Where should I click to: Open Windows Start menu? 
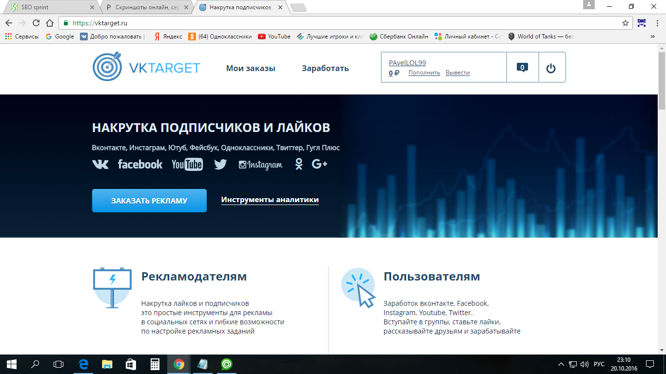coord(12,364)
